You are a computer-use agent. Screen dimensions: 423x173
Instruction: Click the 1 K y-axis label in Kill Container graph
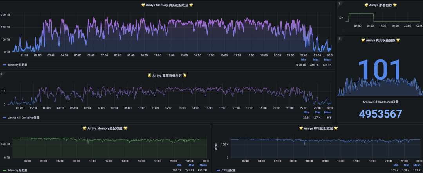click(x=3, y=91)
